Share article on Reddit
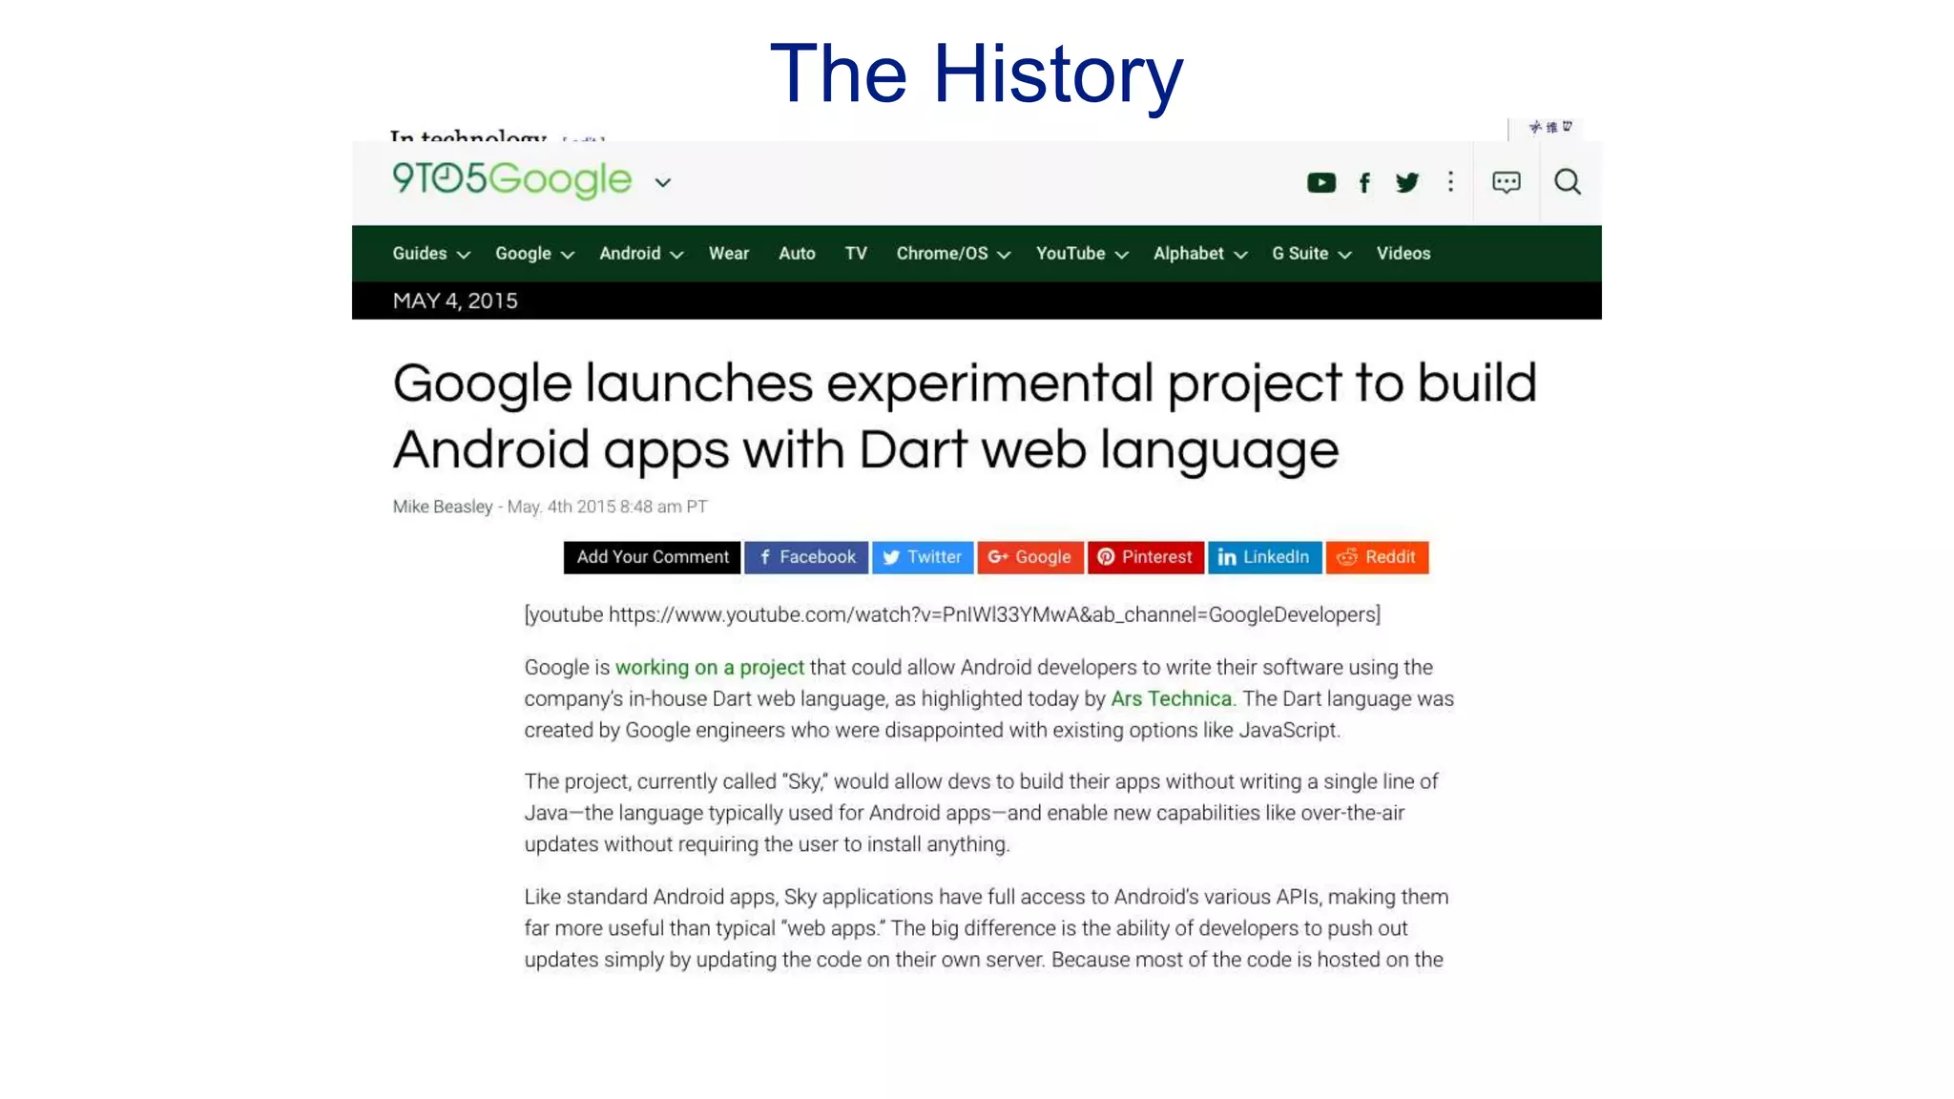 (x=1377, y=557)
